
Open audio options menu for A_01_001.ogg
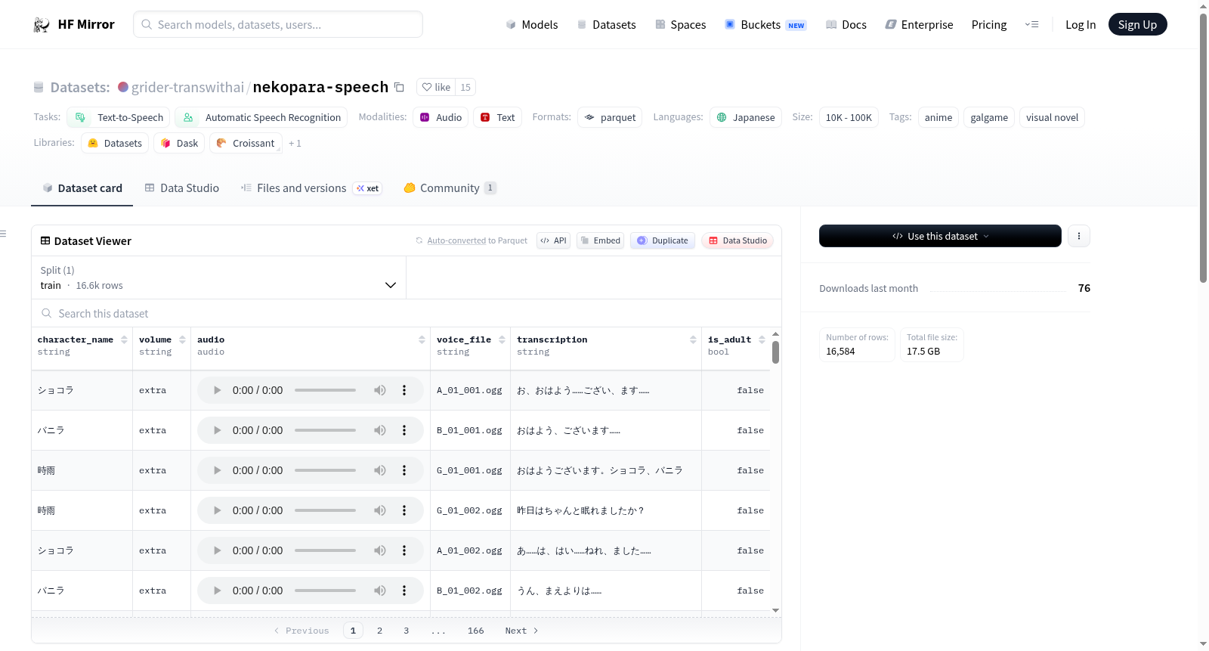404,390
